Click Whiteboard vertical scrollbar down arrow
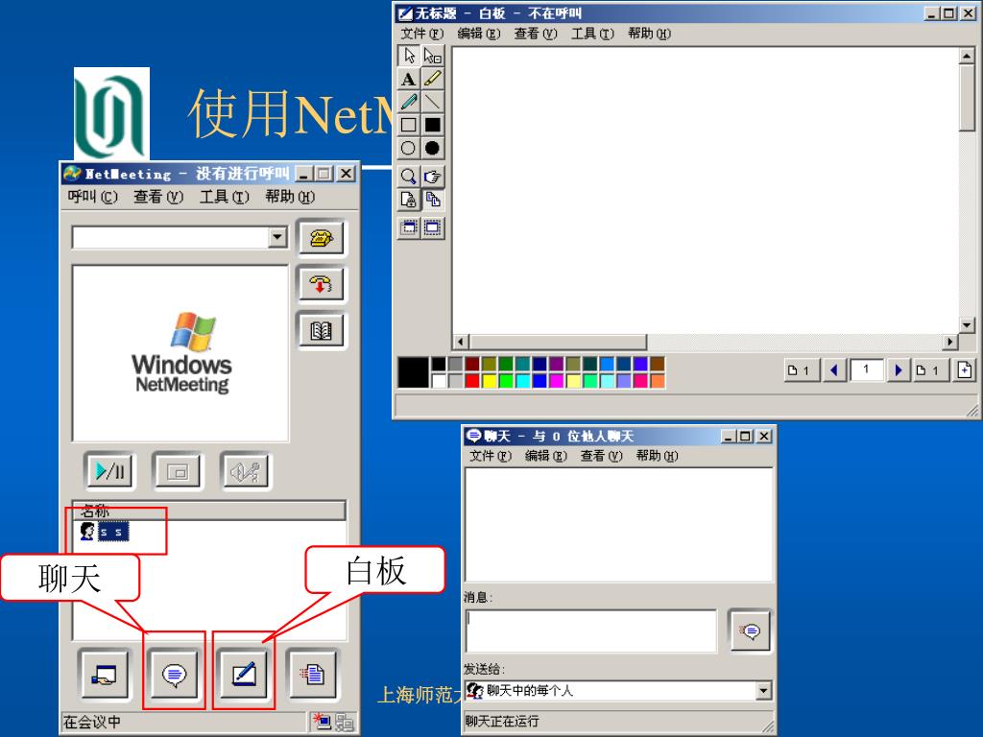Viewport: 983px width, 737px height. [x=967, y=325]
